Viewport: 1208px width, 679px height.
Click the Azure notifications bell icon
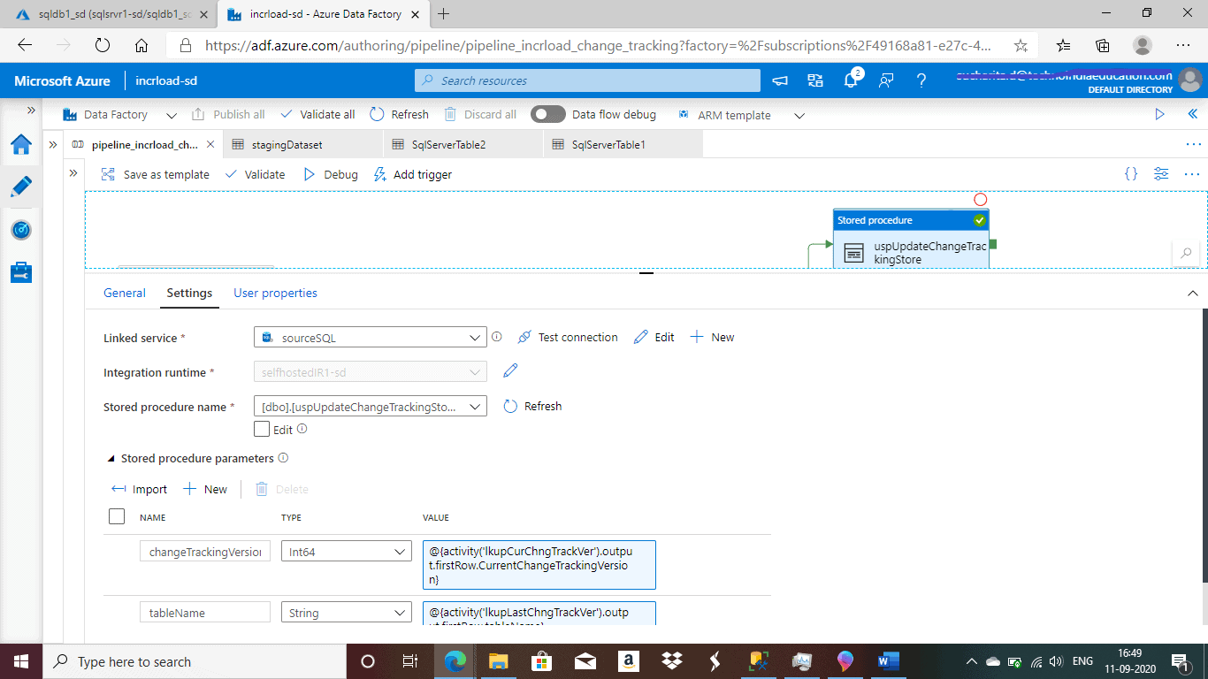pyautogui.click(x=851, y=80)
